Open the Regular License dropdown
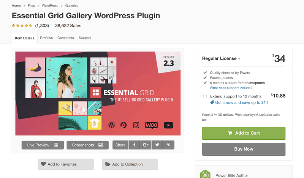Image resolution: width=304 pixels, height=178 pixels. tap(221, 58)
